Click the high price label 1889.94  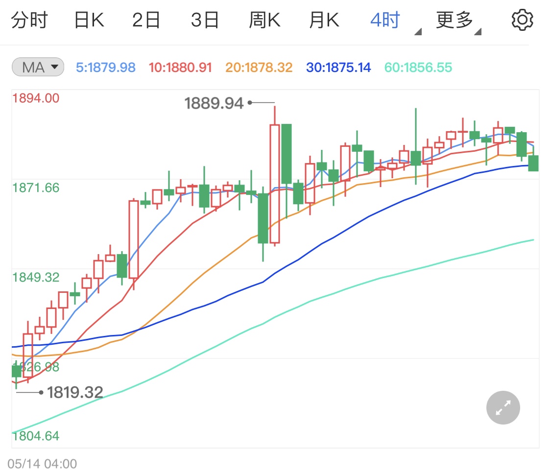[x=214, y=103]
